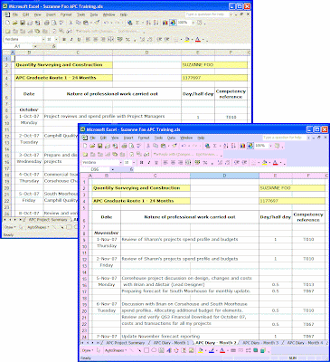
Task: Expand Draw menu in front Drawing toolbar
Action: (x=87, y=350)
